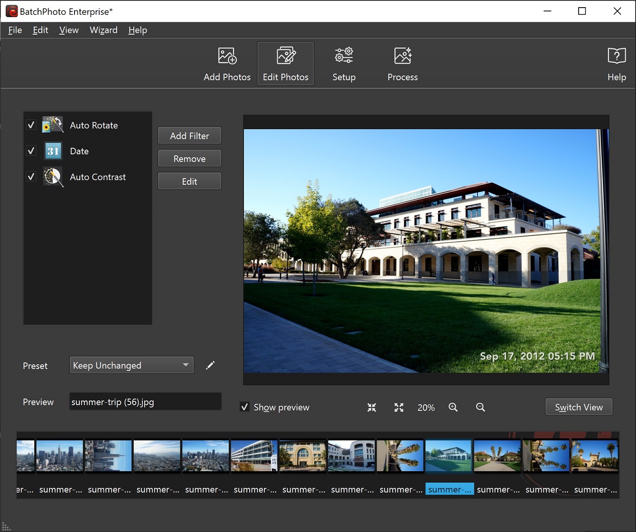Click the Process toolbar icon
Viewport: 636px width, 532px height.
[x=402, y=63]
